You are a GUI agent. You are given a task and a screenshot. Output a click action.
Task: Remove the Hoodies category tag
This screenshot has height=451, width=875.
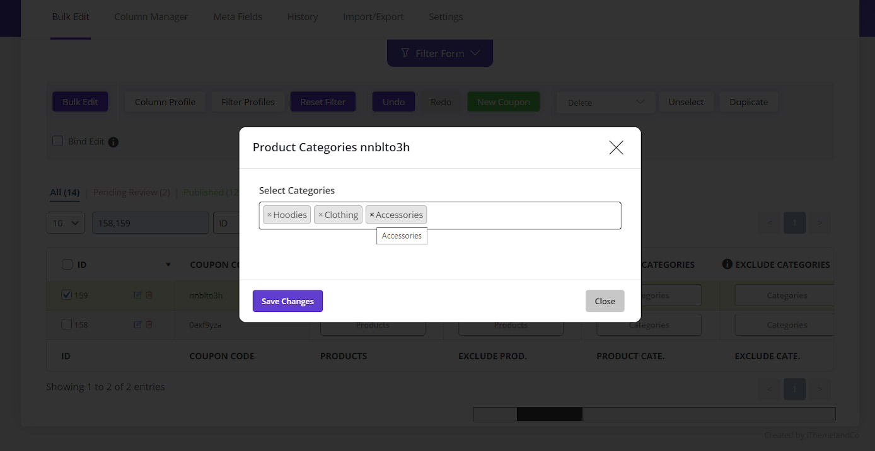point(269,215)
